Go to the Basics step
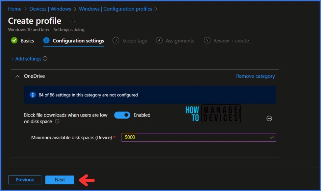 (x=27, y=41)
